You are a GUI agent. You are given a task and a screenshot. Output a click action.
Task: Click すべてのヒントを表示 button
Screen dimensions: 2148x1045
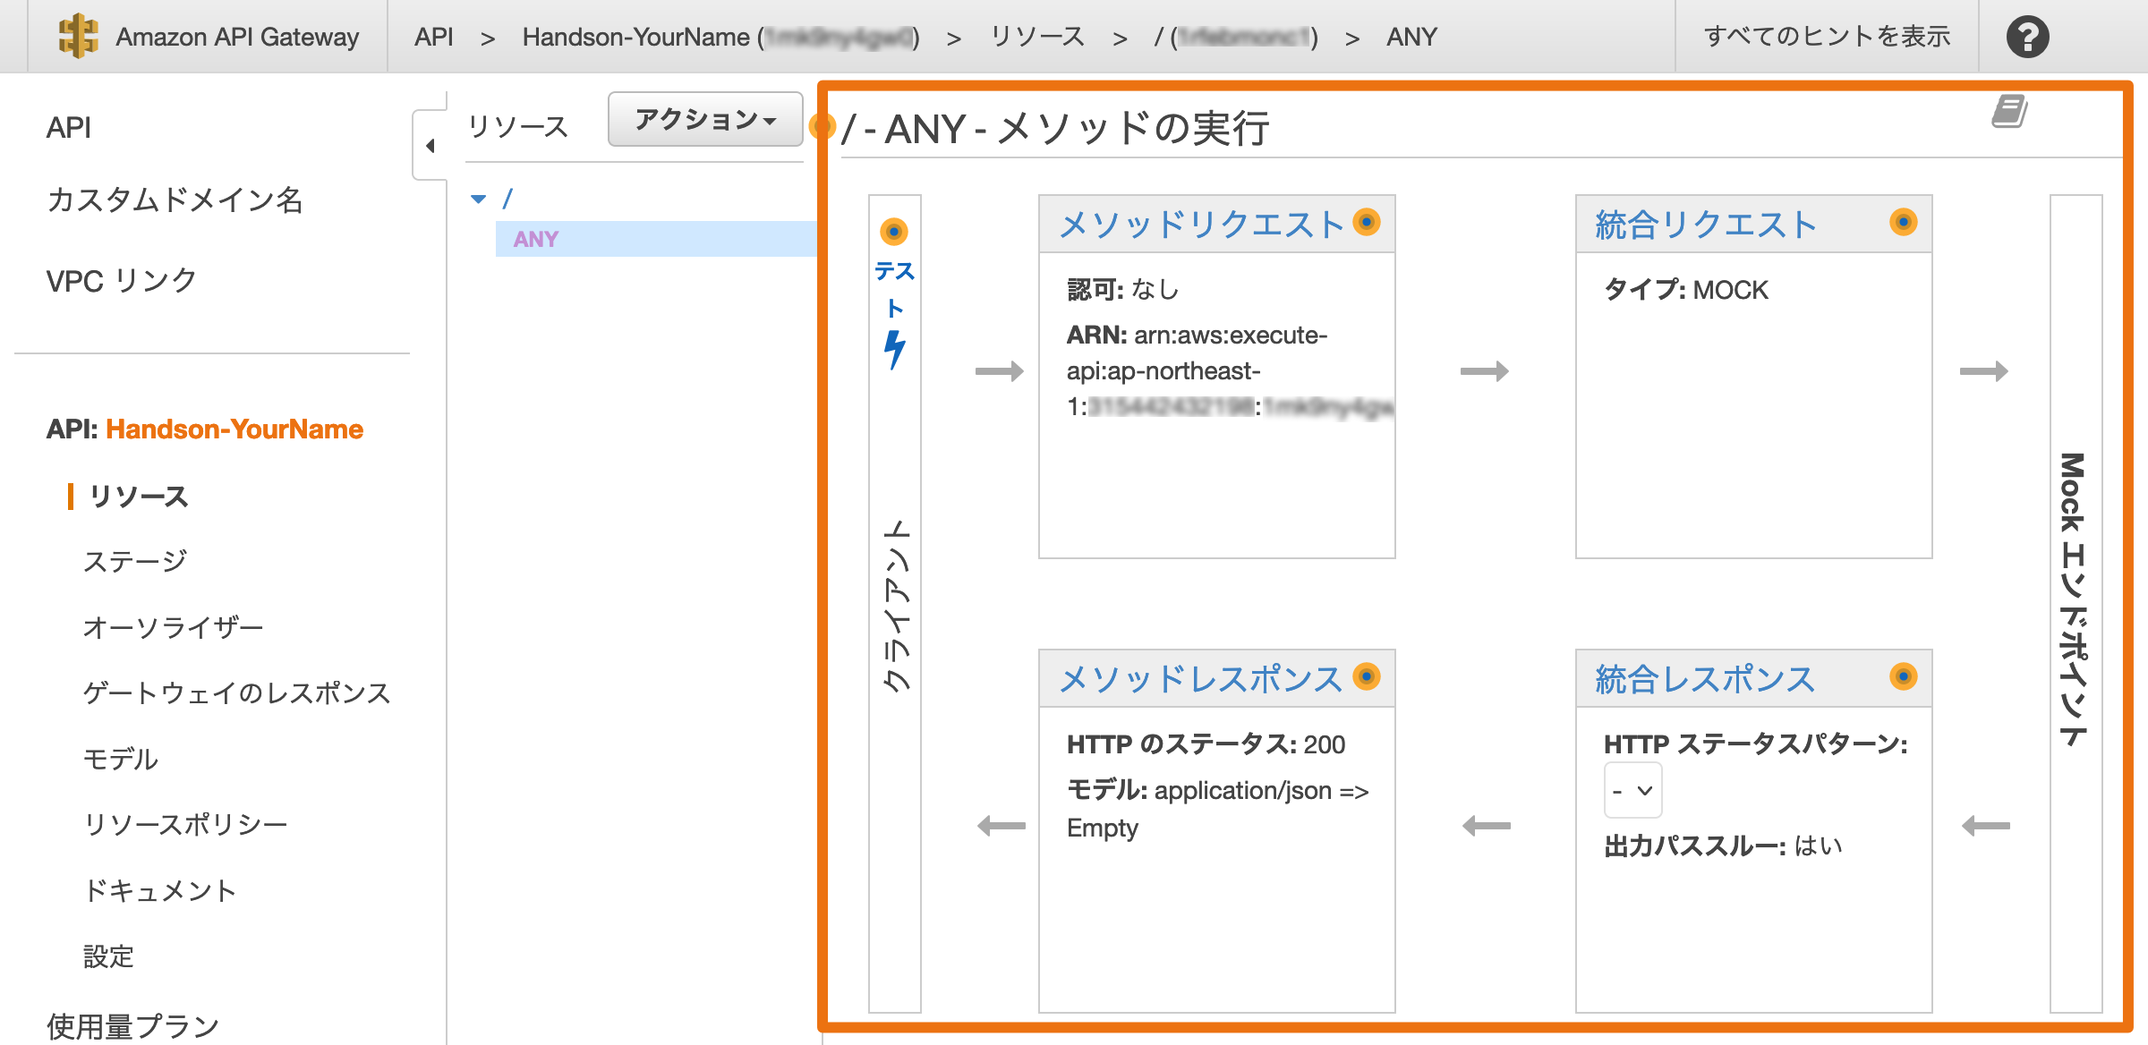coord(1827,37)
